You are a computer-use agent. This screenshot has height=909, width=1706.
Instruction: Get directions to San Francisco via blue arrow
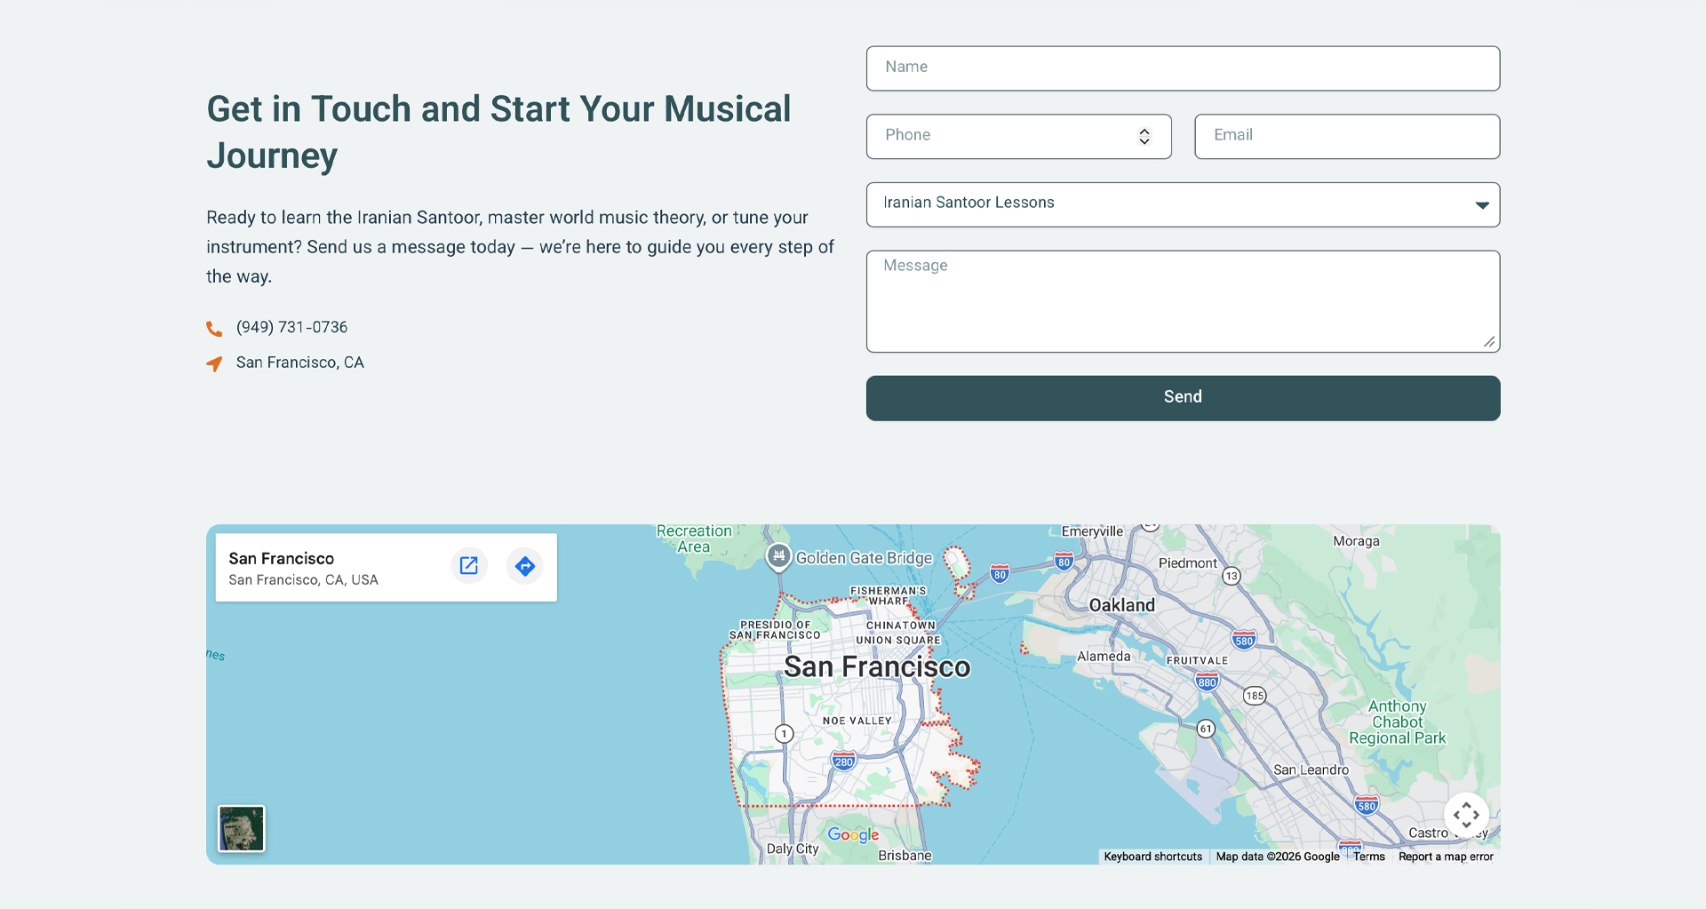click(525, 566)
